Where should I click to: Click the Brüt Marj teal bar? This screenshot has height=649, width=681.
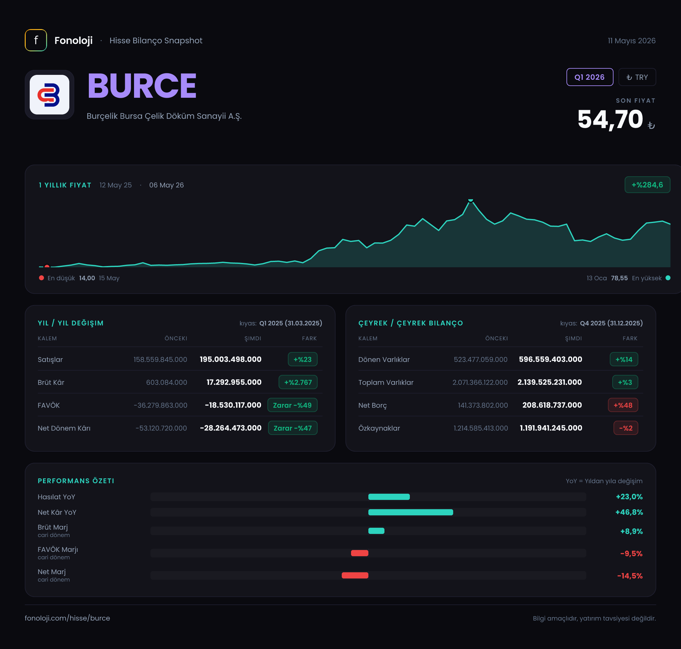[x=376, y=531]
